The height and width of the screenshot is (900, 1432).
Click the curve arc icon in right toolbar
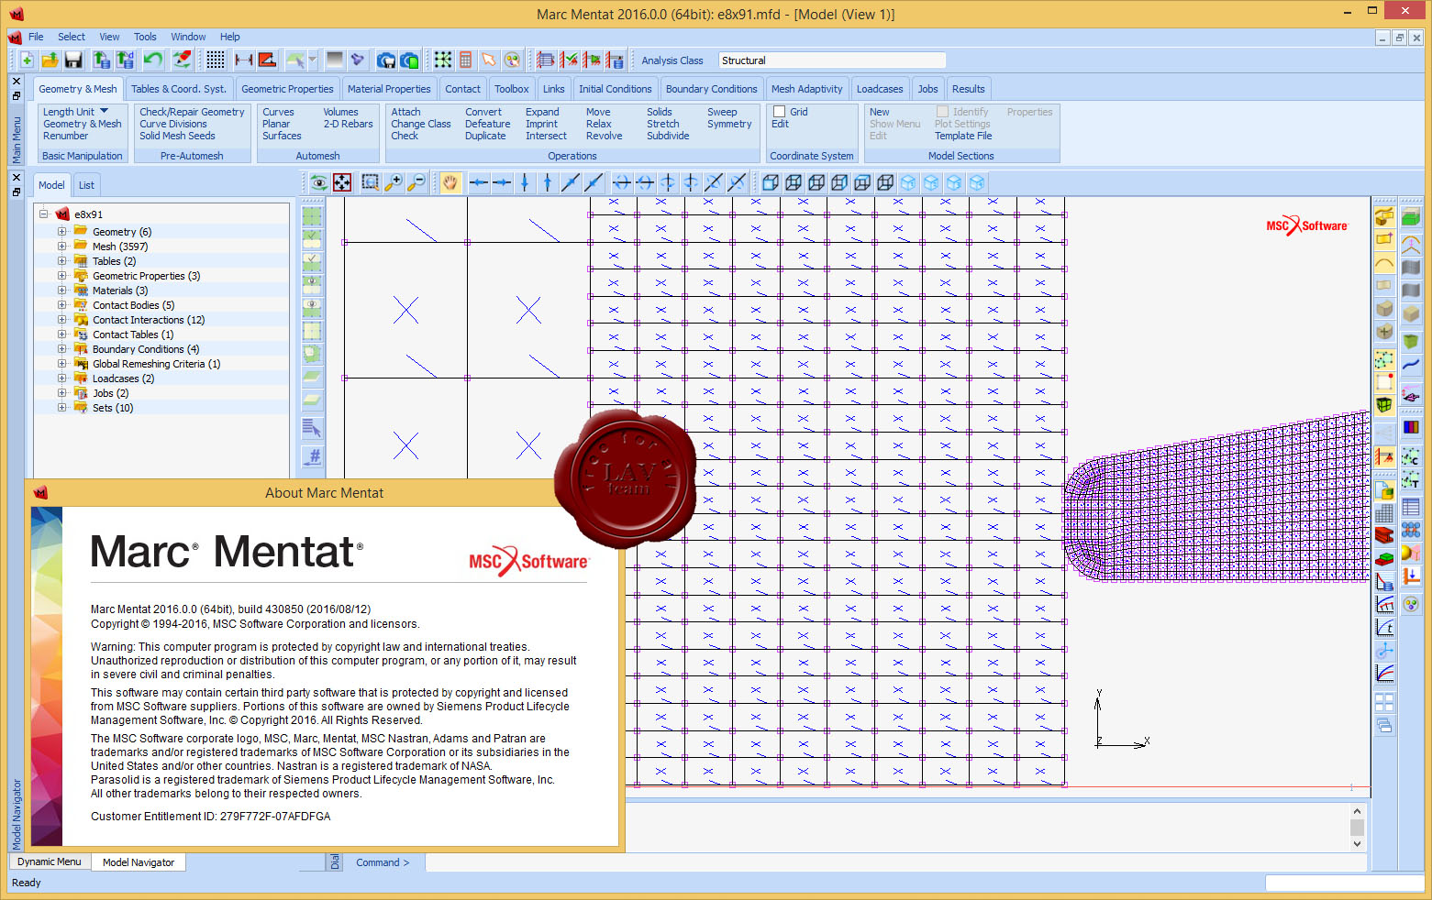(x=1384, y=263)
